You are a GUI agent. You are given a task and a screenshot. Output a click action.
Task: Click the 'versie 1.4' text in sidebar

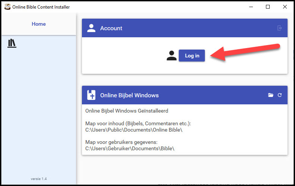point(39,179)
